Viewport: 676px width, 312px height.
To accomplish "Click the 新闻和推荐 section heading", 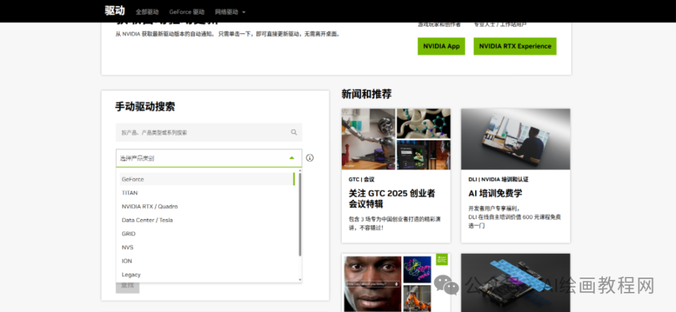I will click(x=366, y=94).
